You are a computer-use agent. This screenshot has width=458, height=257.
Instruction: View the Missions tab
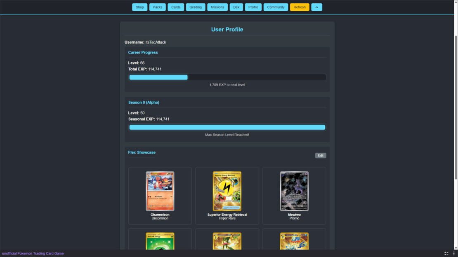pyautogui.click(x=217, y=7)
